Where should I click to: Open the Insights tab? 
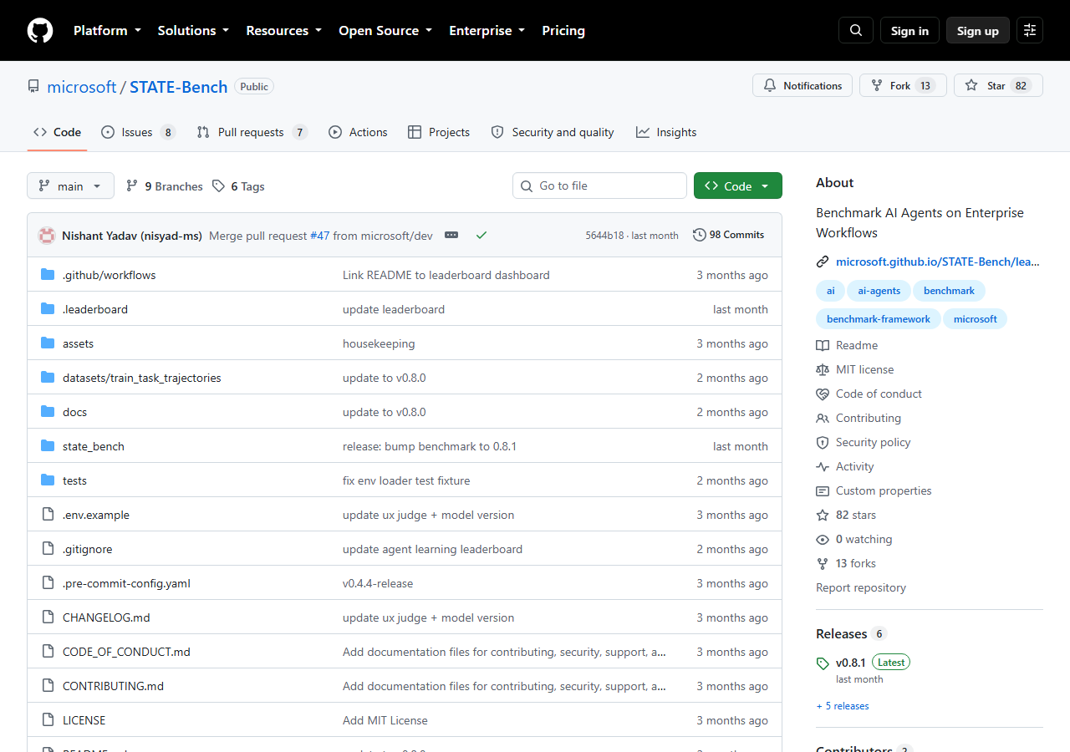666,132
